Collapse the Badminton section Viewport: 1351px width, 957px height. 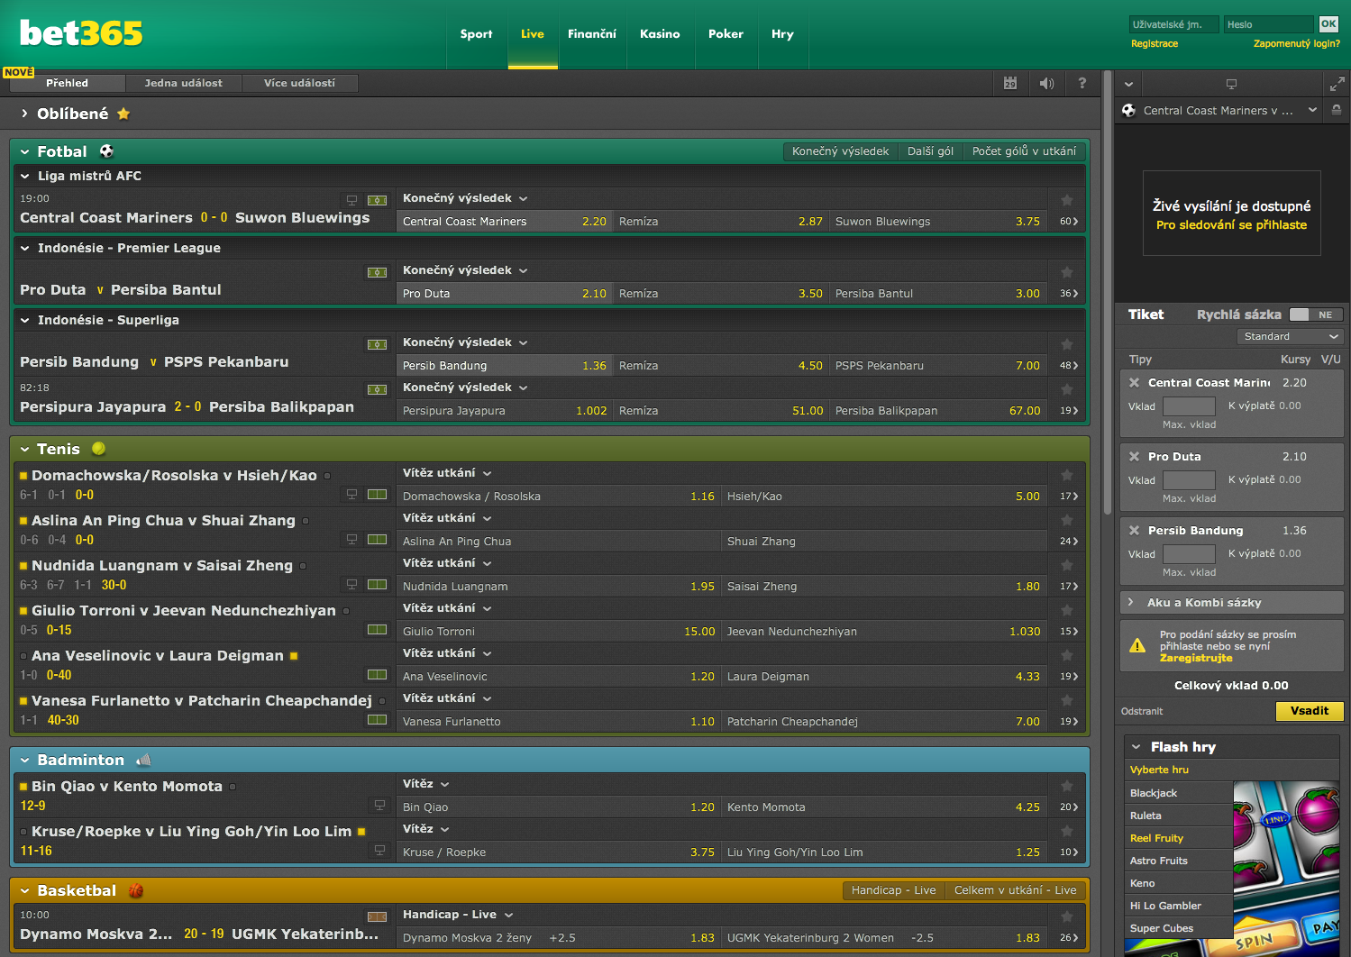click(x=25, y=761)
